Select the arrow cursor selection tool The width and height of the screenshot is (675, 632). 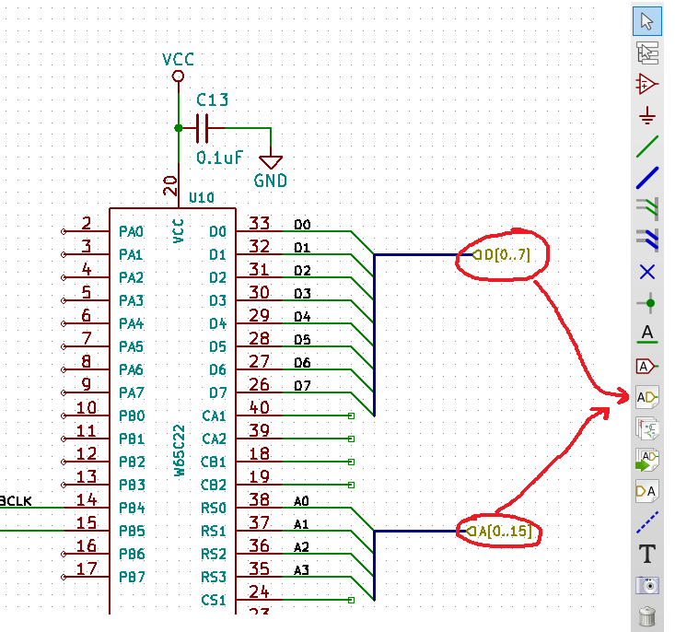(647, 21)
